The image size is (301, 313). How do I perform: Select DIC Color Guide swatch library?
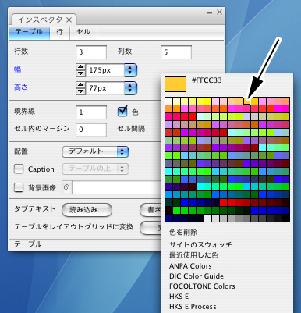[197, 276]
